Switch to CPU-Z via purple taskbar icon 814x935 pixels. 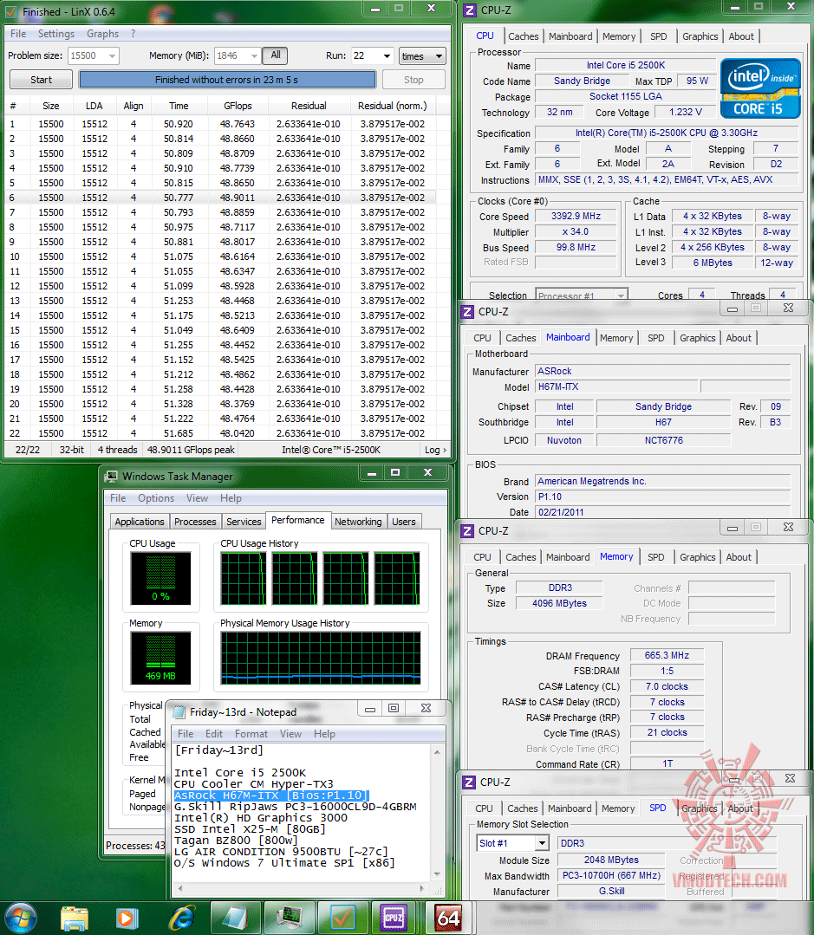(x=395, y=918)
